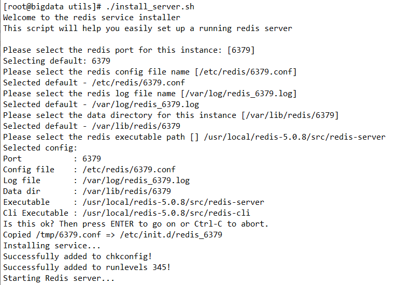This screenshot has width=396, height=285.
Task: Click the config file path [/etc/redis/6379.conf]
Action: [246, 71]
